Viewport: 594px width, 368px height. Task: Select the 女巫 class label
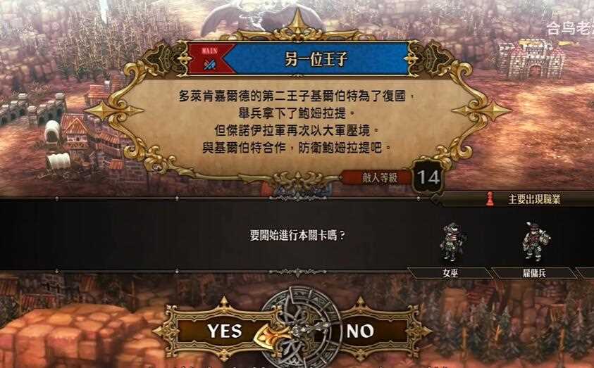point(450,273)
